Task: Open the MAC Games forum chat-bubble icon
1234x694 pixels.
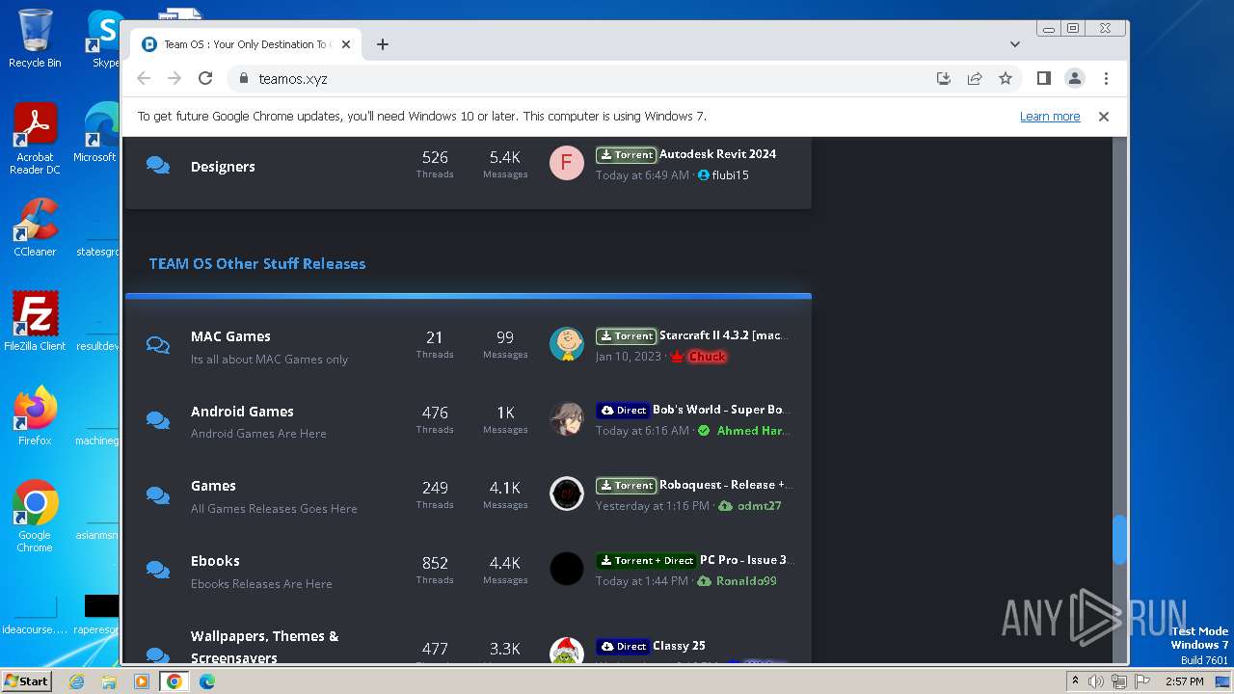Action: tap(158, 345)
